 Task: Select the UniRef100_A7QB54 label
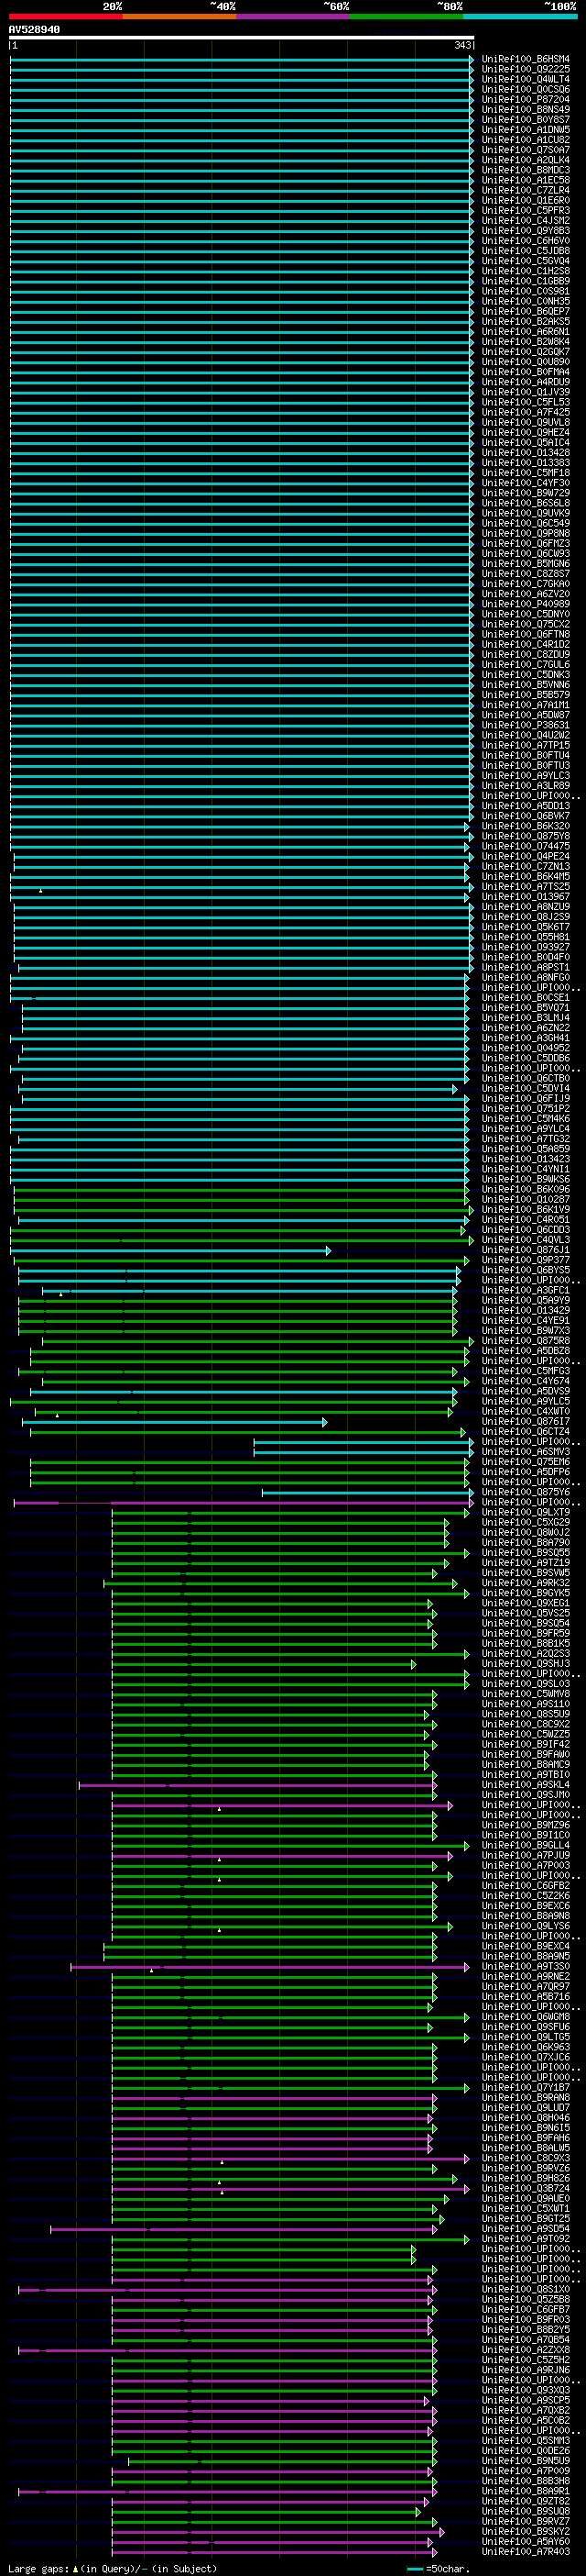click(x=525, y=2339)
